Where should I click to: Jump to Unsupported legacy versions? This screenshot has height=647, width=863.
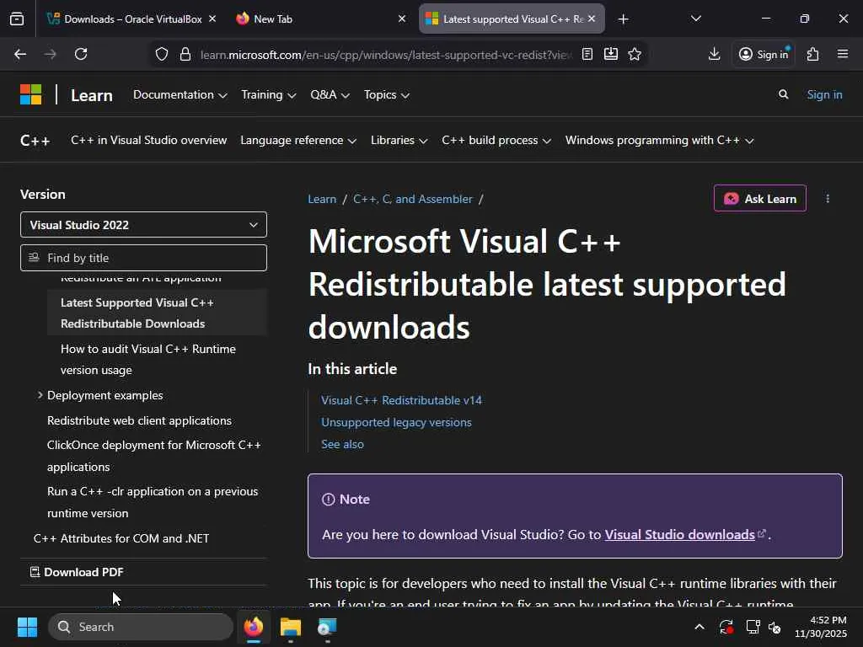click(x=396, y=423)
